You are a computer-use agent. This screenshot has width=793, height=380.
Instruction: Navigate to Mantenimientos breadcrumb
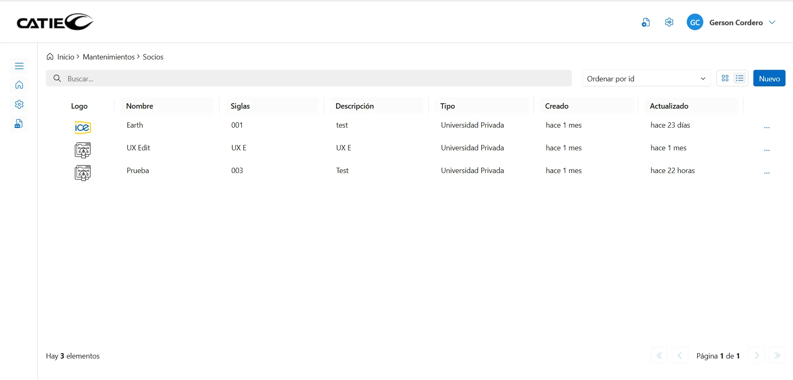pyautogui.click(x=108, y=57)
